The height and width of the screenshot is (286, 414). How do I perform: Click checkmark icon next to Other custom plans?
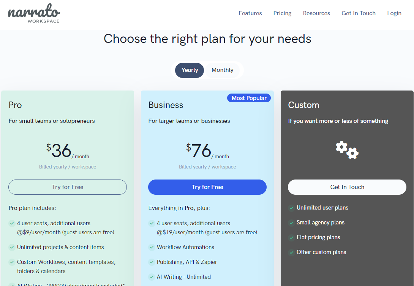coord(291,253)
